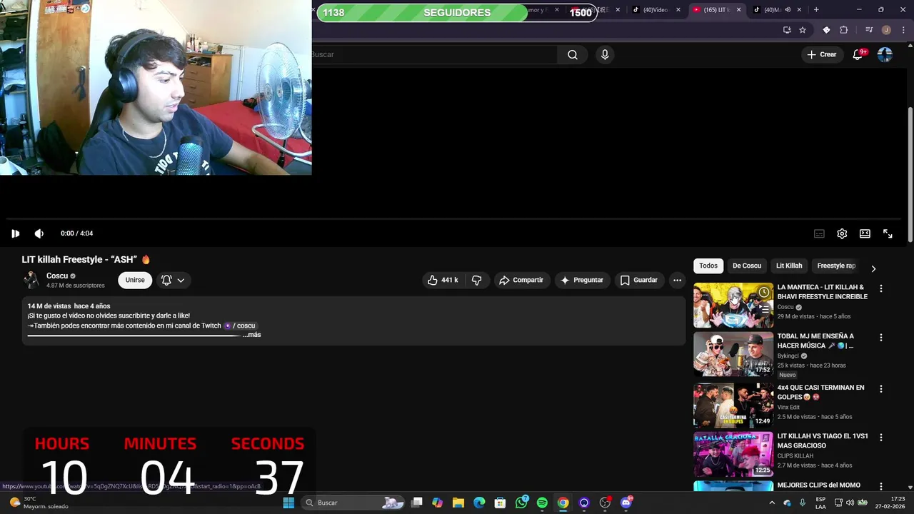Screen dimensions: 914x514
Task: Open Microsoft Edge from the taskbar
Action: (x=479, y=503)
